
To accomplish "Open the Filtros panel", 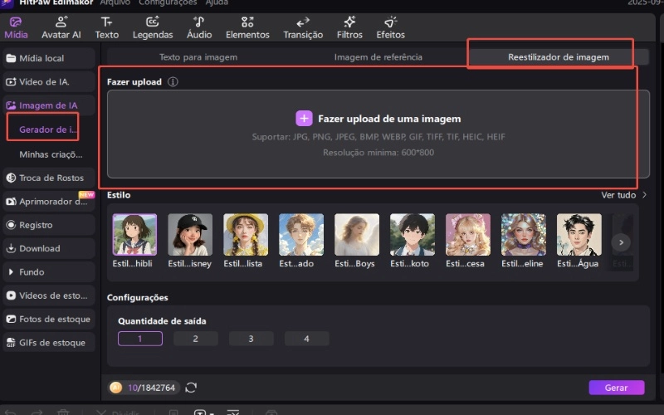I will coord(349,27).
